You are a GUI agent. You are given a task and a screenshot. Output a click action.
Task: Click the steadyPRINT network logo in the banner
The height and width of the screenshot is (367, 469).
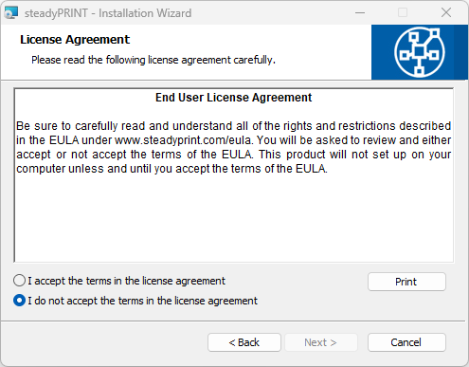point(420,52)
